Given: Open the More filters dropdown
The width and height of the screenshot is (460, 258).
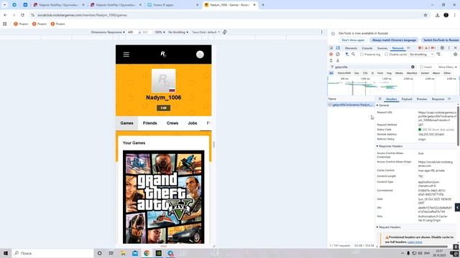Looking at the screenshot, I should tap(447, 67).
